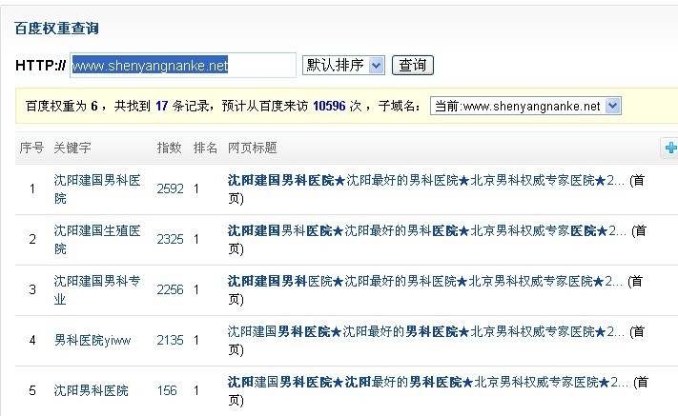This screenshot has width=678, height=416.
Task: Open the 默认排序 sort dropdown
Action: pos(342,65)
